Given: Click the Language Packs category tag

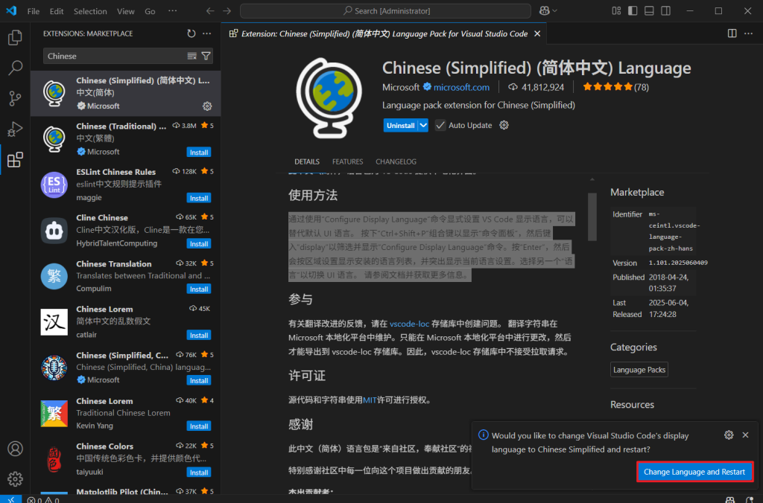Looking at the screenshot, I should click(x=639, y=370).
